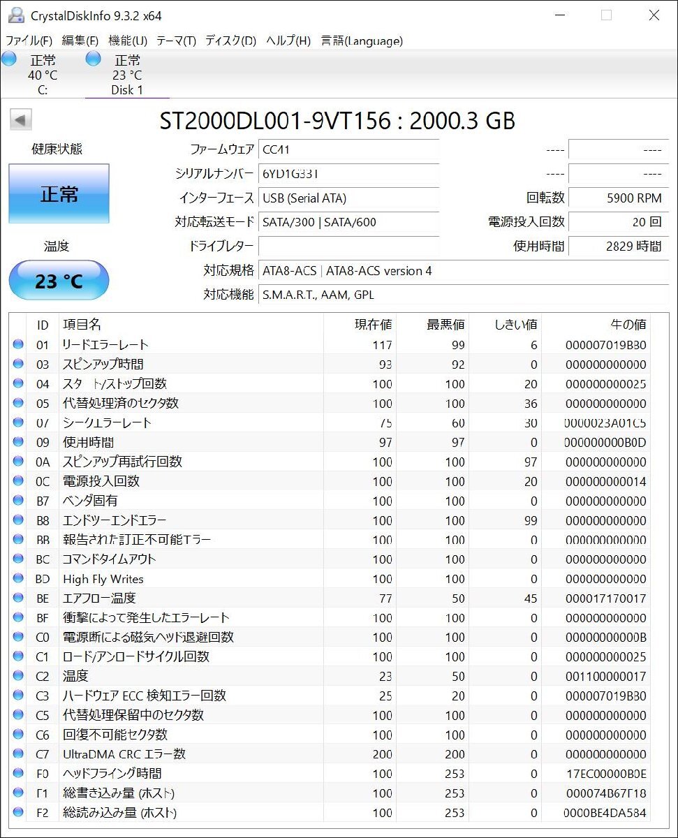Select the 総書き込み量 (ホスト) row name
Viewport: 678px width, 838px height.
(x=119, y=793)
